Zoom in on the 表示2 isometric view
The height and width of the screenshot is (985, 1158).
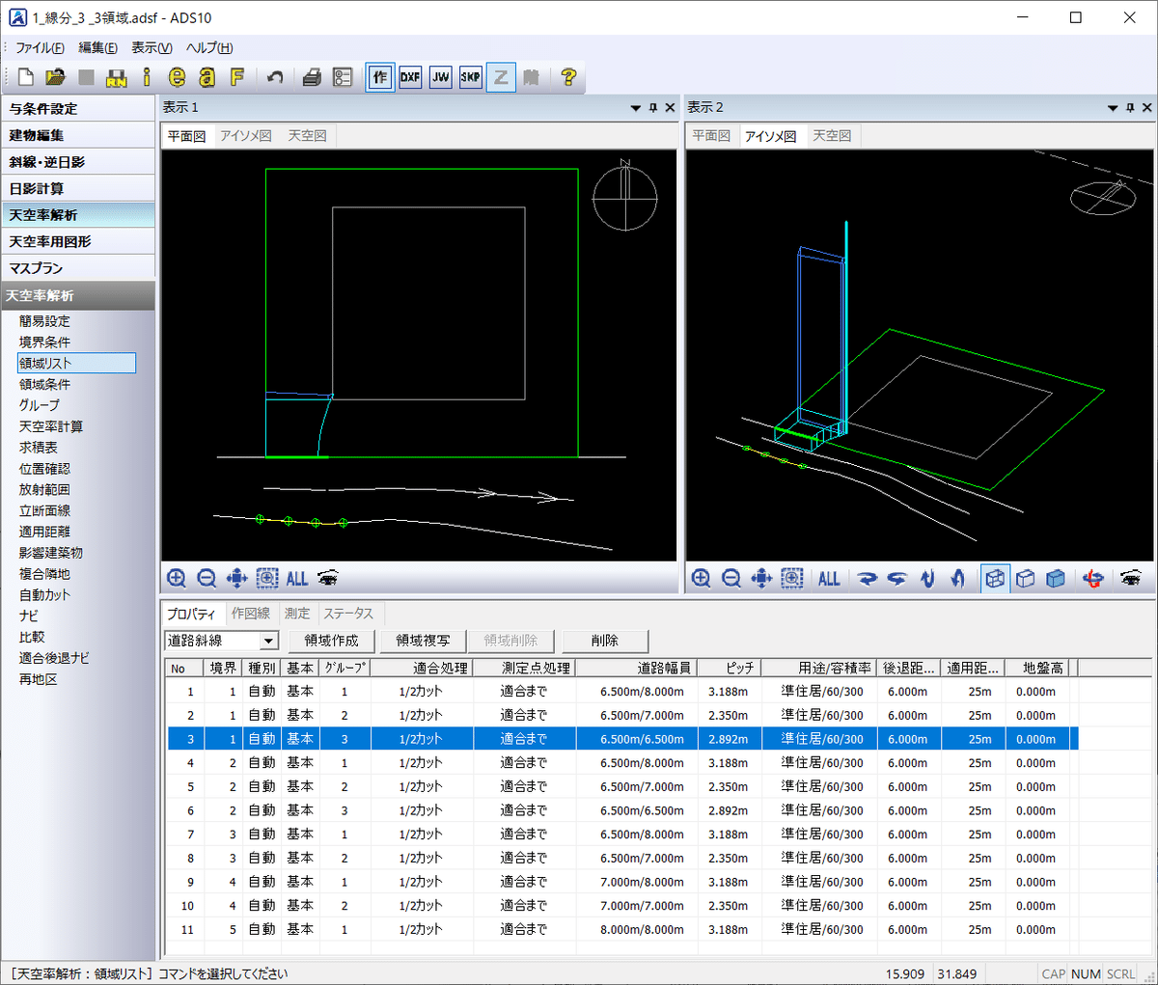tap(702, 578)
